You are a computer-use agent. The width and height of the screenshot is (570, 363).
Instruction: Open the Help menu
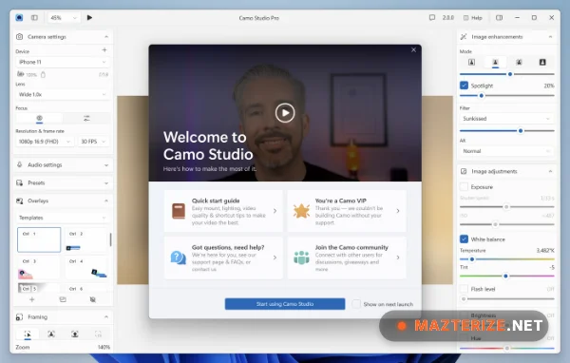pyautogui.click(x=472, y=17)
